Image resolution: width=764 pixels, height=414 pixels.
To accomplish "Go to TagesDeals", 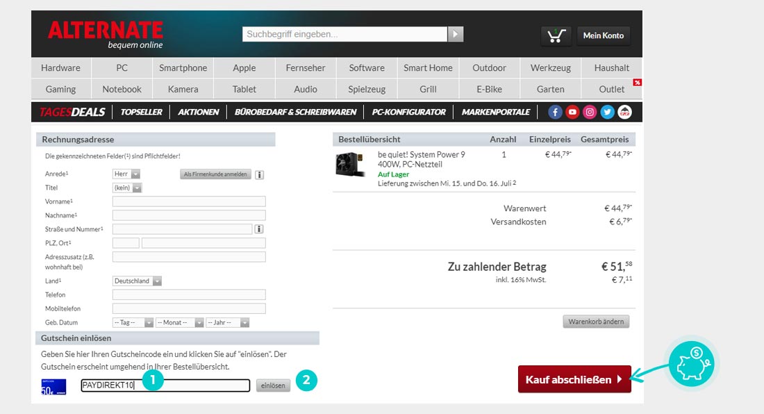I will (x=72, y=112).
